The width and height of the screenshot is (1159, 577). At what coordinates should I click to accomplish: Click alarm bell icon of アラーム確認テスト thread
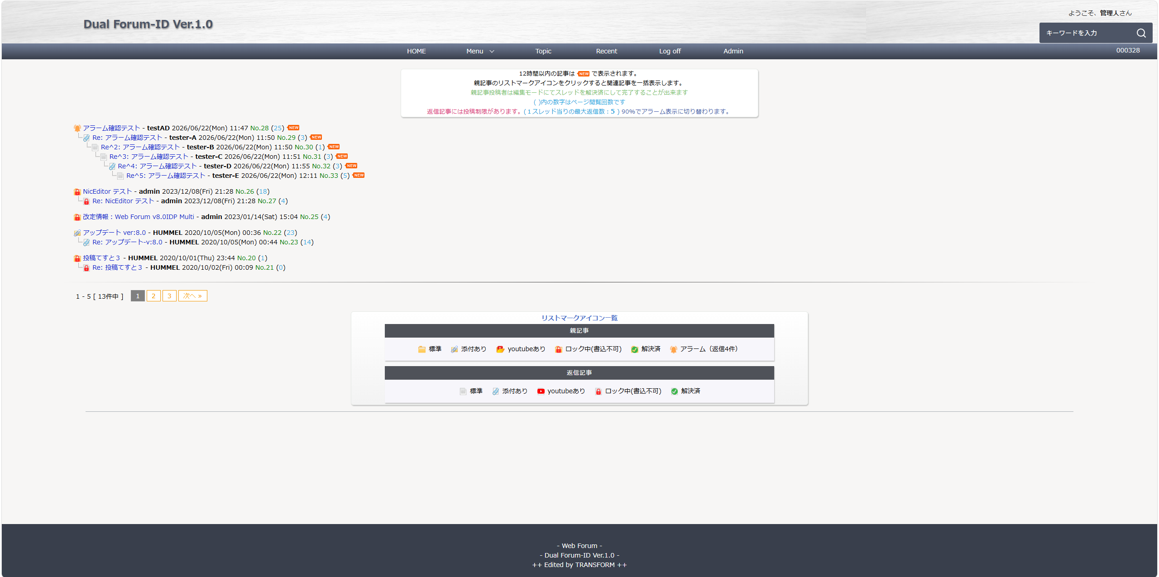(77, 129)
